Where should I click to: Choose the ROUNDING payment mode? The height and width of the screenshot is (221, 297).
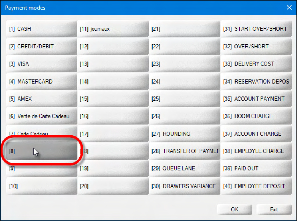(184, 134)
